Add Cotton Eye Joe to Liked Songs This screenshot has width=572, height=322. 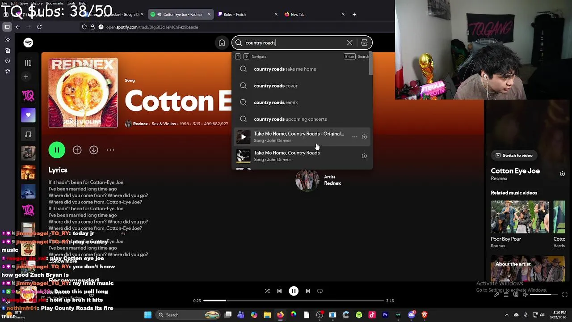[77, 150]
